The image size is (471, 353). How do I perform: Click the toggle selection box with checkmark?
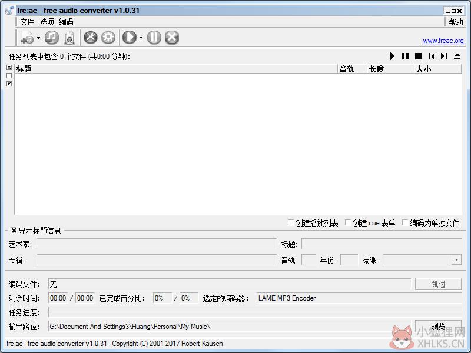coord(9,84)
